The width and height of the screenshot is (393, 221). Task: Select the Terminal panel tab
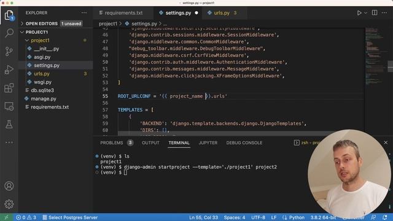179,143
